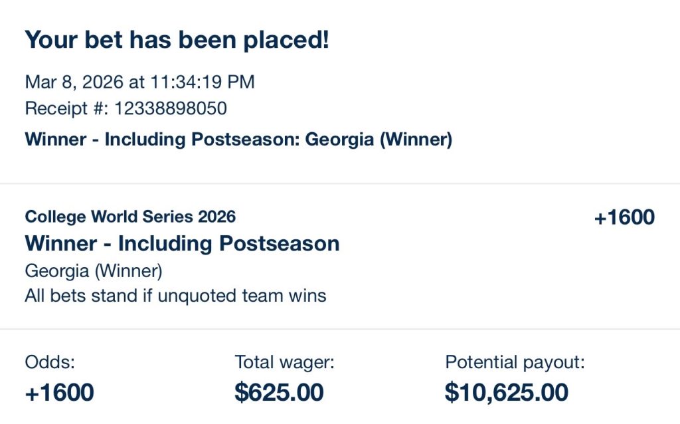Click the "Odds:" label

click(x=50, y=362)
